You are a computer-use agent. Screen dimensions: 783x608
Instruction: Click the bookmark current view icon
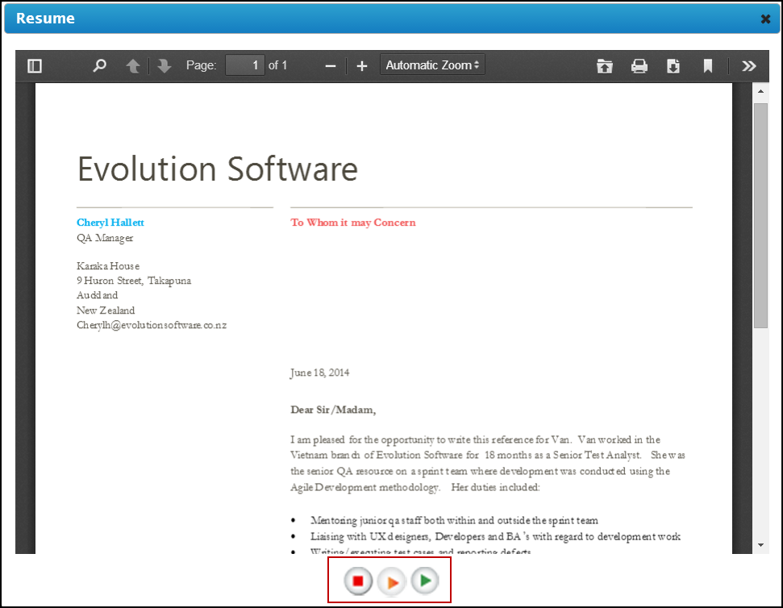pyautogui.click(x=707, y=66)
